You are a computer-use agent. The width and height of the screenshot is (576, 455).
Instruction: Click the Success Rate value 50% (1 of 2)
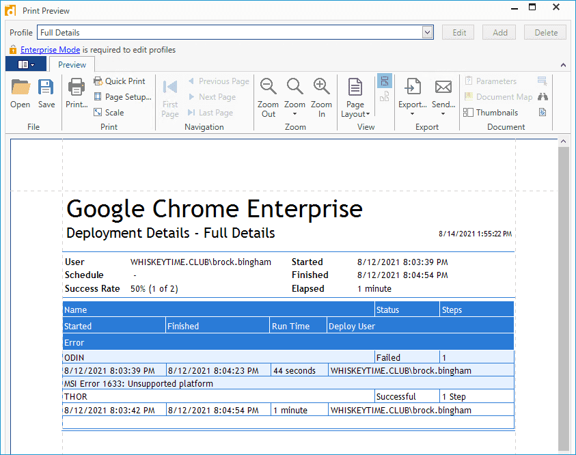[x=154, y=288]
